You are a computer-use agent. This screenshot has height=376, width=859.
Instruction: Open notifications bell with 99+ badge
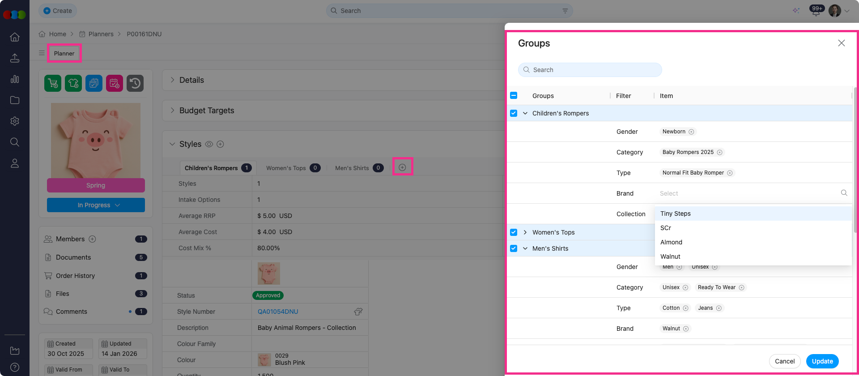tap(816, 11)
